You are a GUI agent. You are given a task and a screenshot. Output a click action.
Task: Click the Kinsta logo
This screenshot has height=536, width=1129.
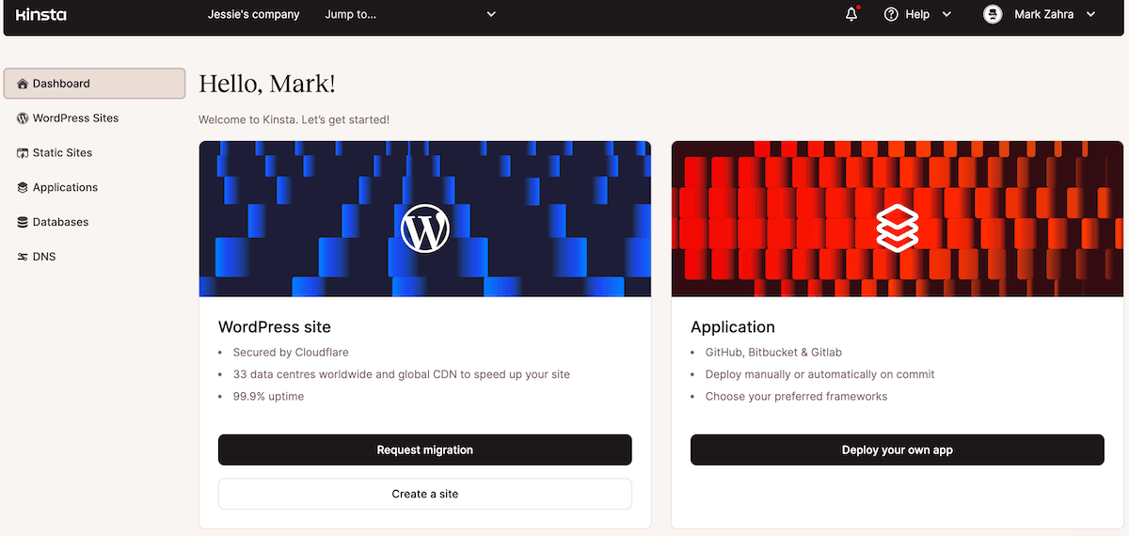tap(41, 14)
